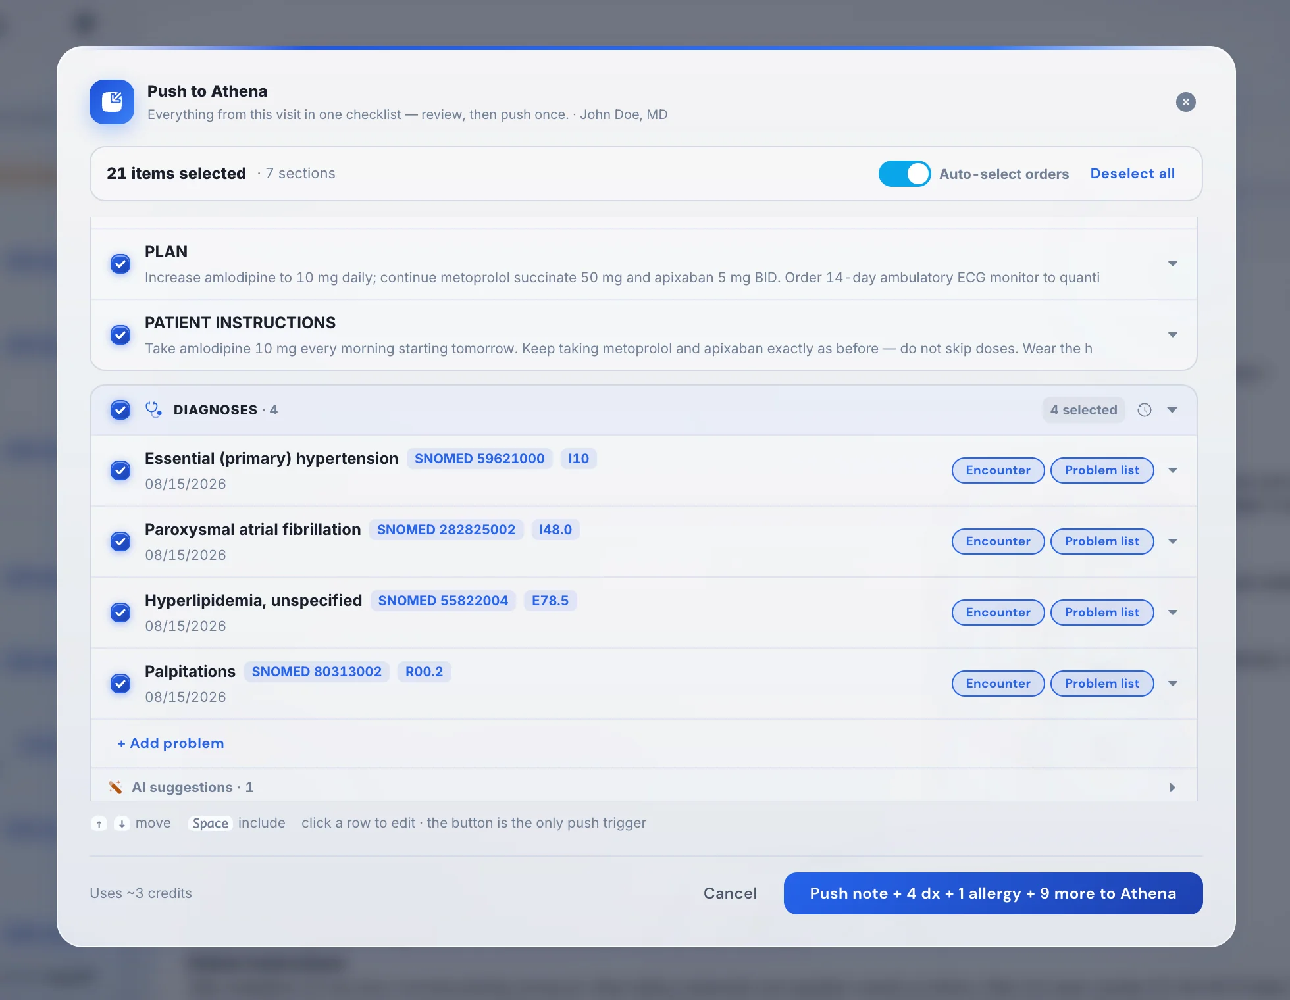Uncheck the Palpitations checkbox
1290x1000 pixels.
click(x=120, y=684)
